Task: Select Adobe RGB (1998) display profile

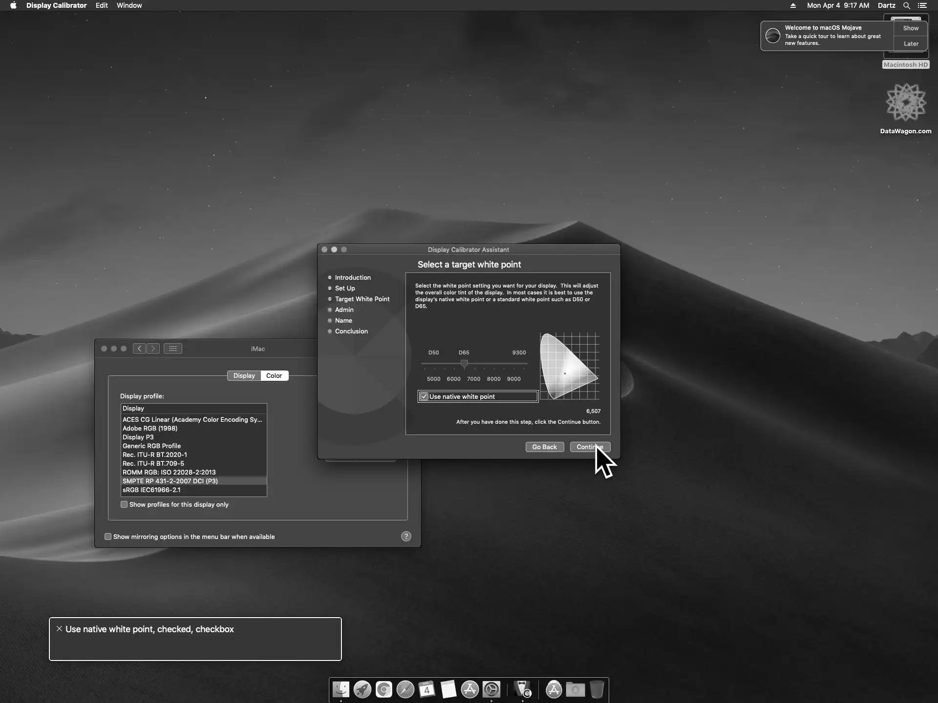Action: tap(150, 428)
